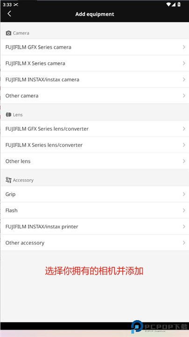This screenshot has height=337, width=189.
Task: Tap the battery status icon
Action: 179,5
